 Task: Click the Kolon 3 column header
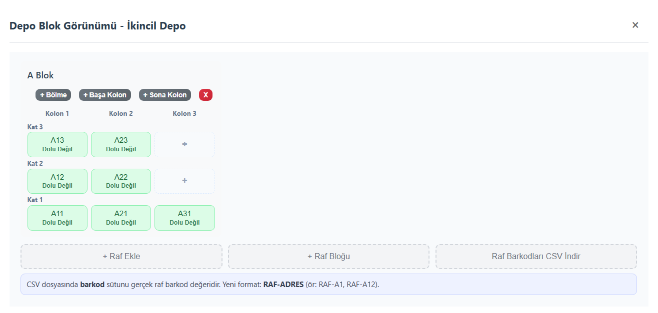(x=184, y=113)
